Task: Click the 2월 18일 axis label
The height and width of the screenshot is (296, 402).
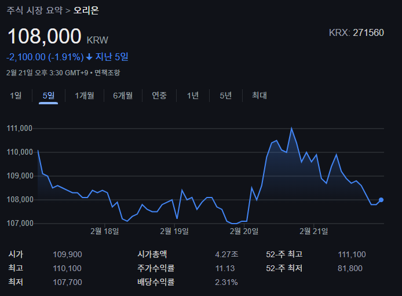Action: 105,232
